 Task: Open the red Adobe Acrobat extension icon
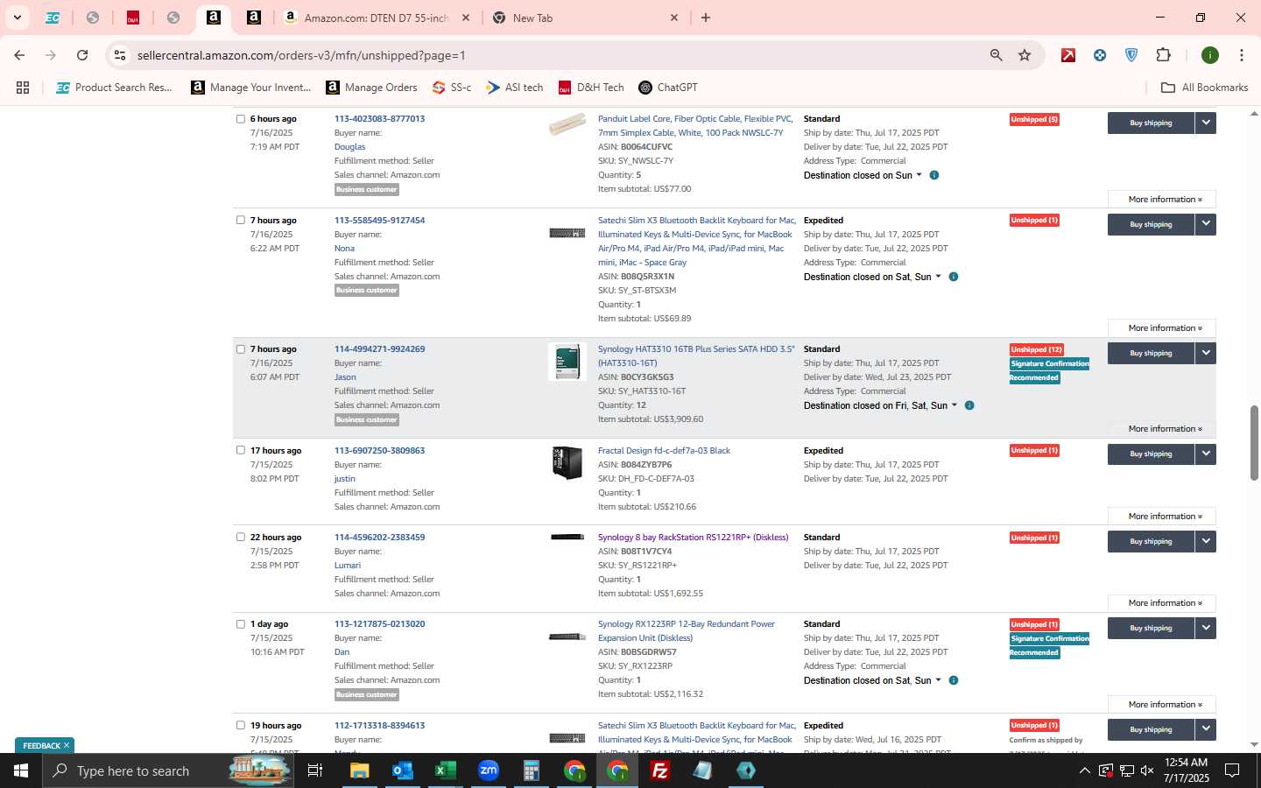[x=1068, y=55]
